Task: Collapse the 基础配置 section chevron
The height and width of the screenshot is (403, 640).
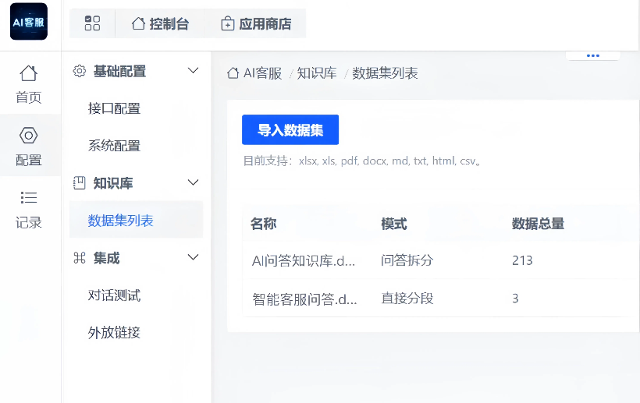Action: 194,72
